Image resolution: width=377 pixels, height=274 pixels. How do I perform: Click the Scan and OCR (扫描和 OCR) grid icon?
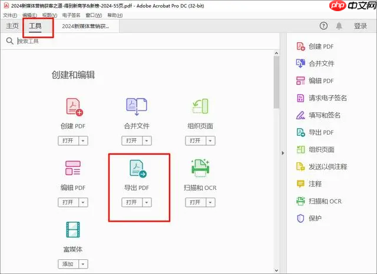[200, 168]
